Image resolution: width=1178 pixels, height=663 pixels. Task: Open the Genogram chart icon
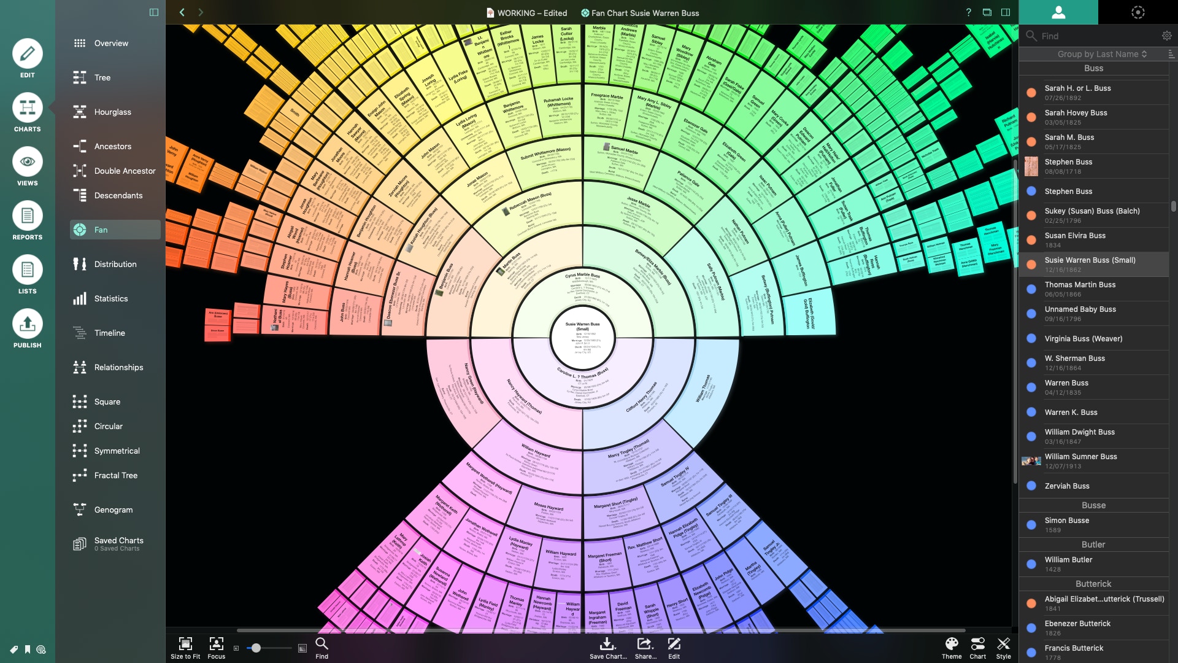tap(80, 510)
